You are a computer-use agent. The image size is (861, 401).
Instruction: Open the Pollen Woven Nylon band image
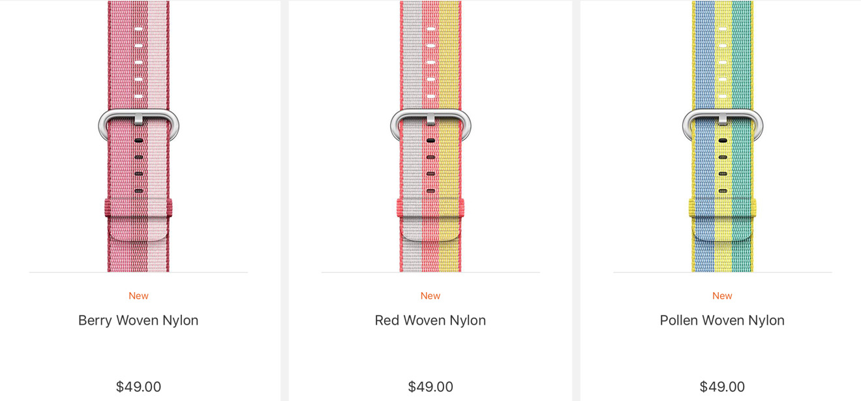click(x=722, y=136)
